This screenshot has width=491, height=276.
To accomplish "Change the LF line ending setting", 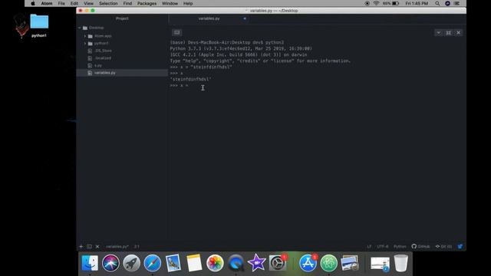I will 369,247.
